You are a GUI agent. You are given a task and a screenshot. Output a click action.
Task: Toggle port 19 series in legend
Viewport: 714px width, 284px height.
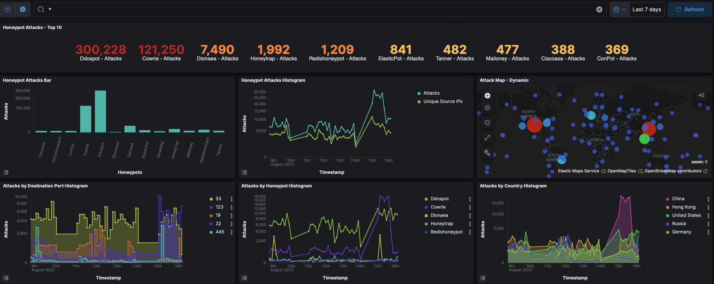(218, 215)
